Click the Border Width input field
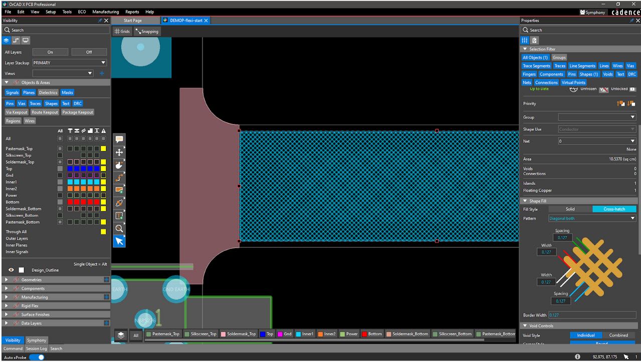The height and width of the screenshot is (362, 641). click(592, 315)
